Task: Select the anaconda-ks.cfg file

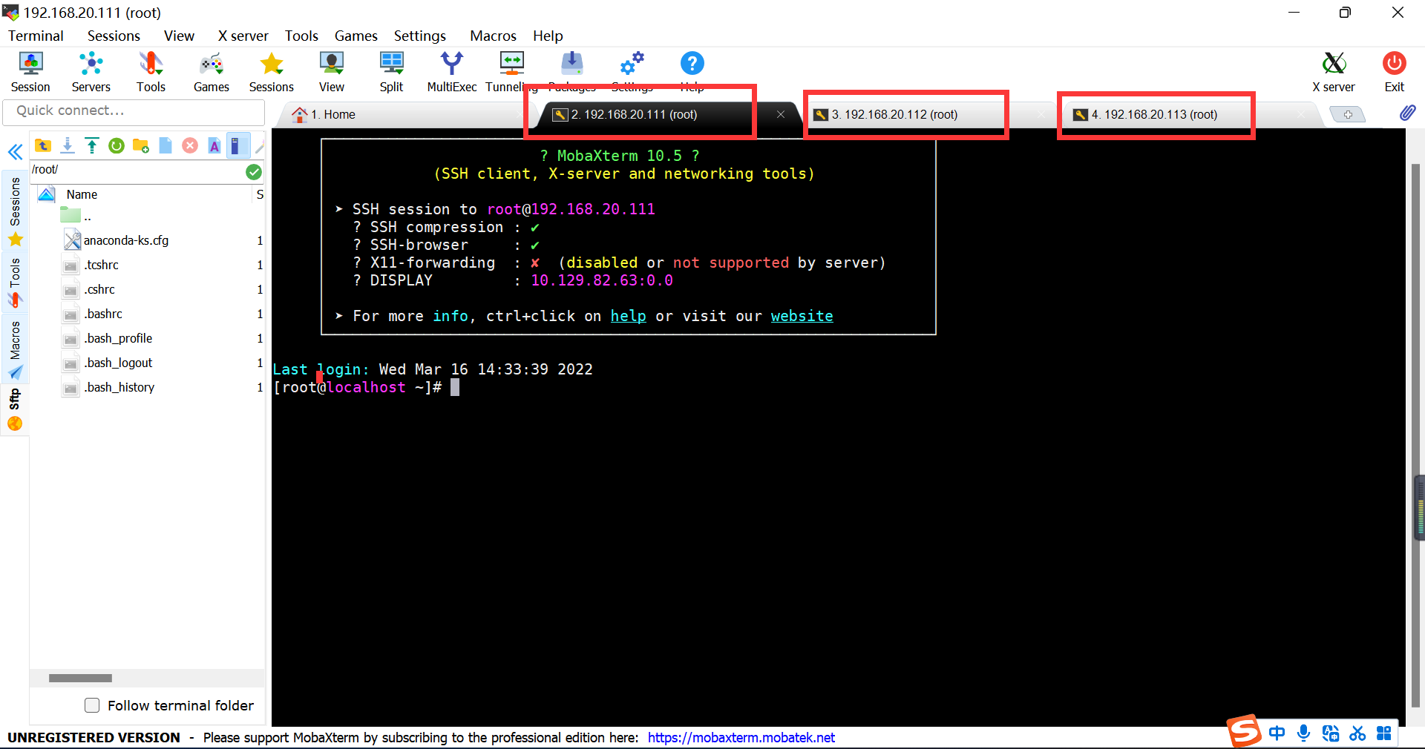Action: tap(125, 240)
